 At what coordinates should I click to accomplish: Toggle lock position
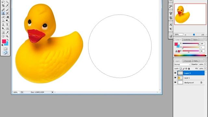click(x=186, y=69)
